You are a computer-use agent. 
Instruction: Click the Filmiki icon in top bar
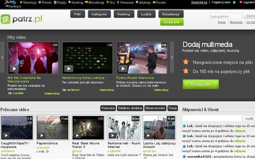point(40,2)
